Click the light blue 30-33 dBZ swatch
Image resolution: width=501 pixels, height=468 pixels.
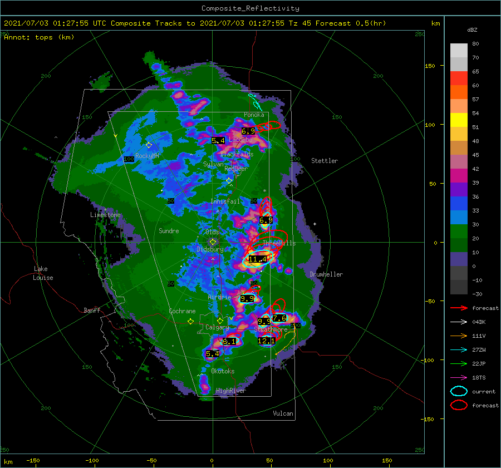coord(459,217)
